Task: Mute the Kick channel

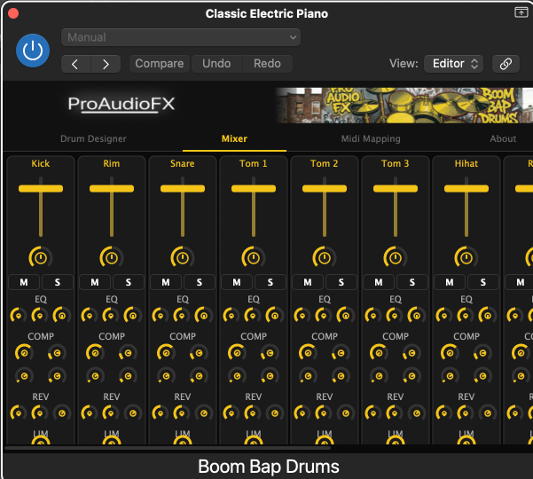Action: 24,282
